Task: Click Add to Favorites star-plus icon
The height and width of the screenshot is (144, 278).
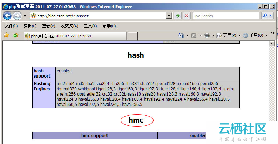Action: [x=16, y=35]
